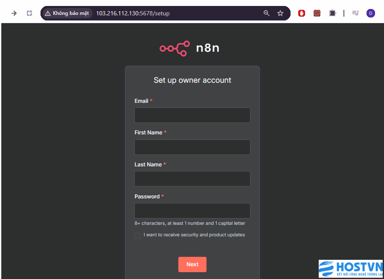Focus the Last Name input field
Screen dimensions: 384x279
click(192, 179)
